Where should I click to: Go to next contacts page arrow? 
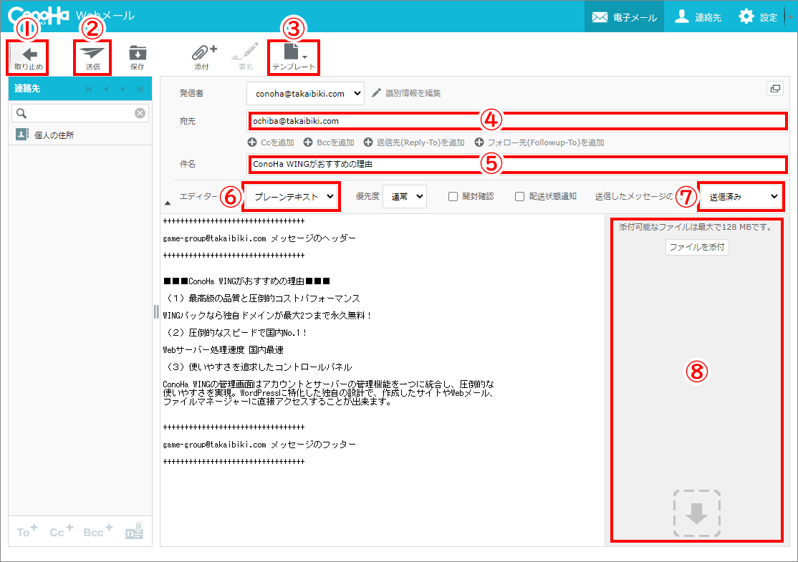122,89
